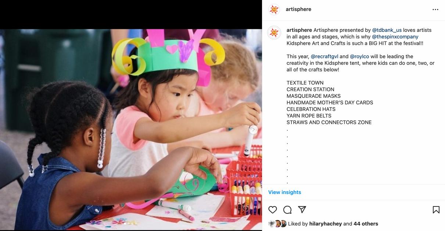The height and width of the screenshot is (231, 445).
Task: Save post with bookmark icon
Action: [x=436, y=210]
